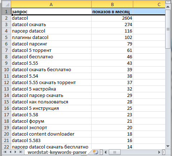
Task: Select cell 'datacol экспорт'
Action: click(51, 128)
